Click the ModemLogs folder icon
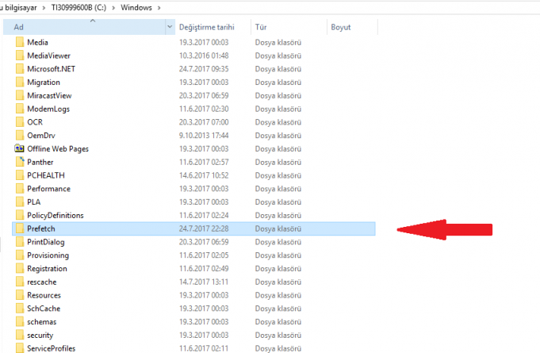The image size is (540, 353). click(x=20, y=109)
